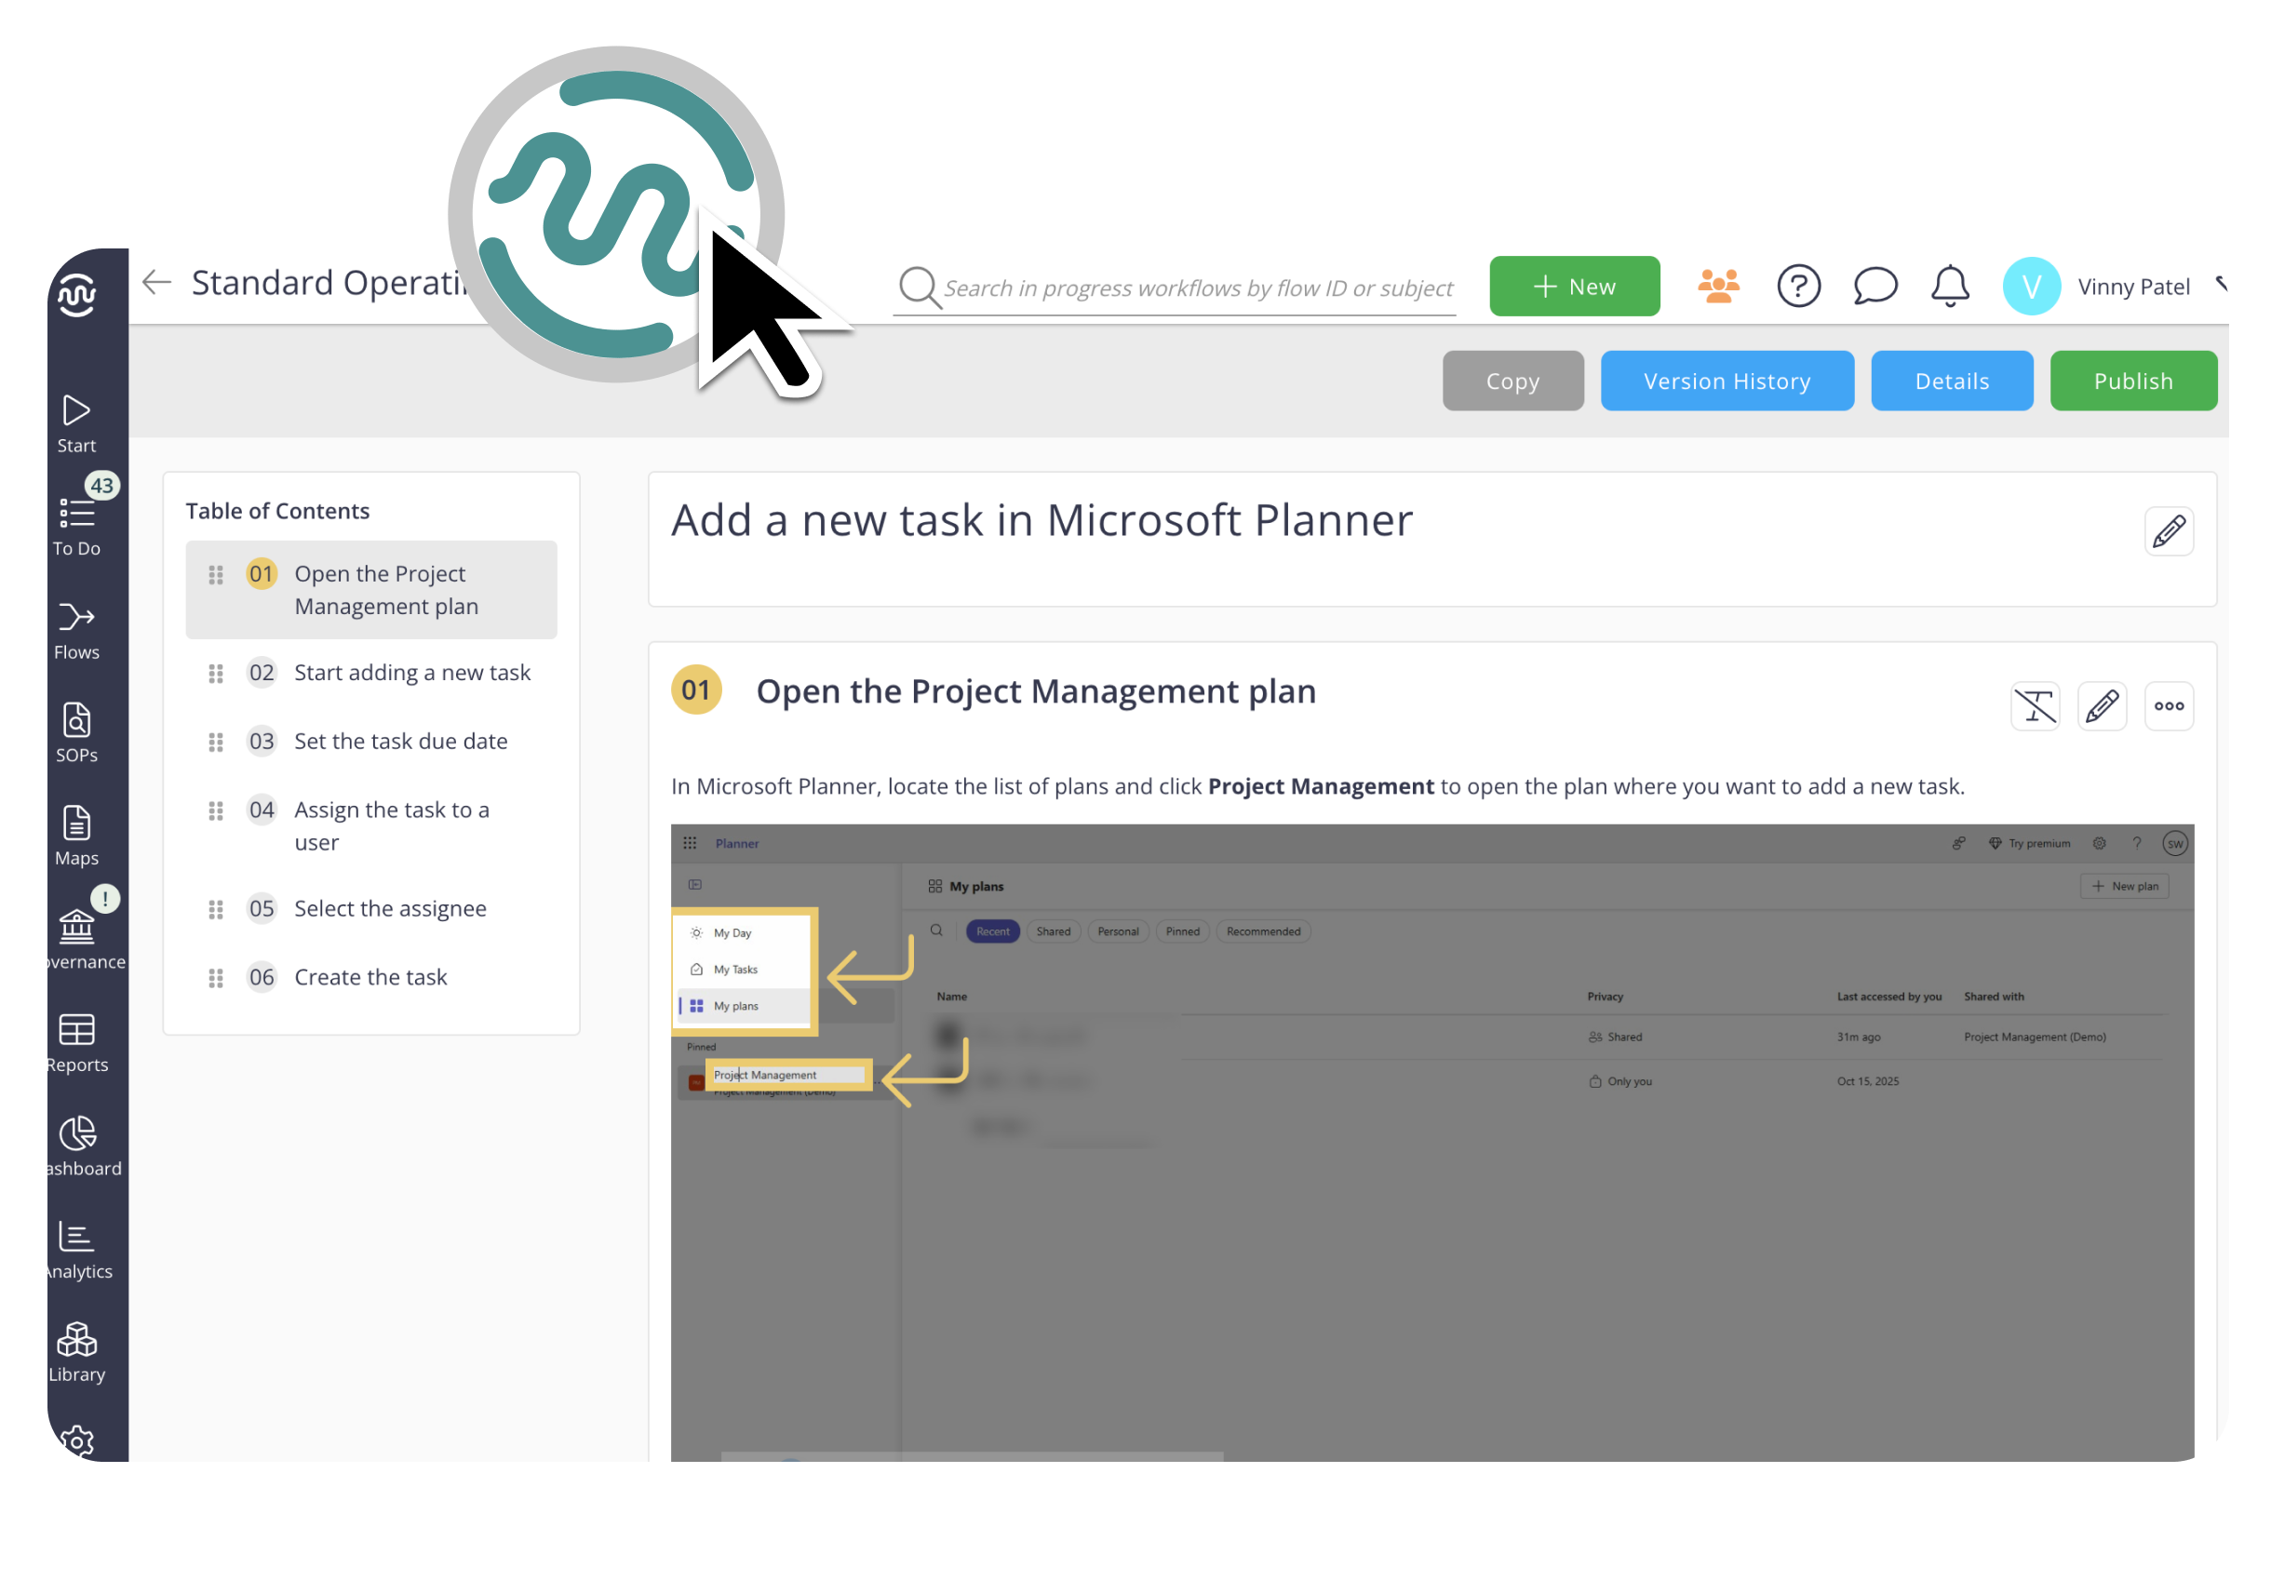Go back using the left arrow
2271x1580 pixels.
pos(156,283)
